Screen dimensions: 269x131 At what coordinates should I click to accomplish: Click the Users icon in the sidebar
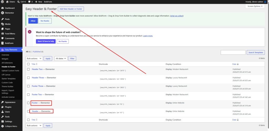tap(2, 112)
